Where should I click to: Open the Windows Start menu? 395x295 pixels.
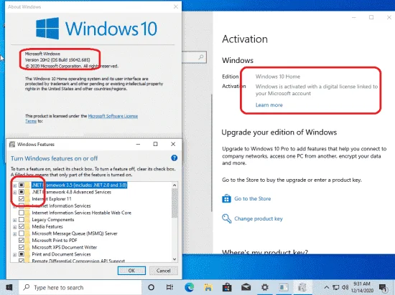9,287
